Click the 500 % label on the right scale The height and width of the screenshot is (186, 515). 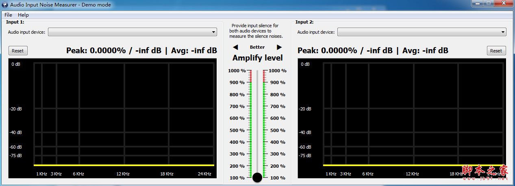[x=278, y=130]
